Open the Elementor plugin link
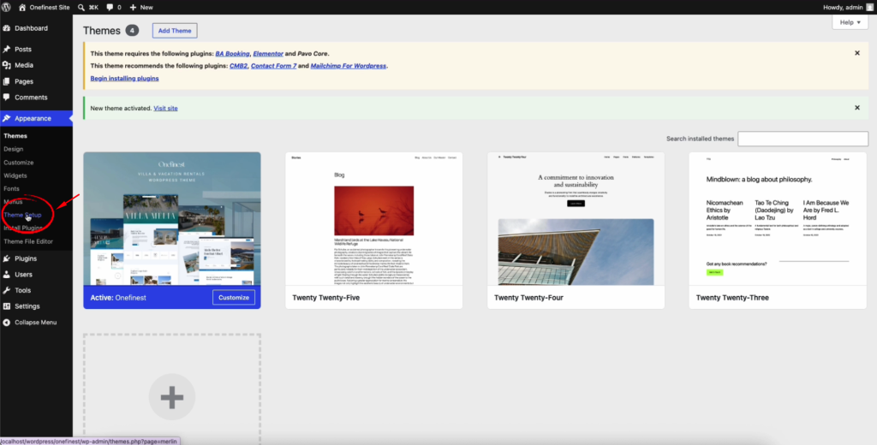 268,54
